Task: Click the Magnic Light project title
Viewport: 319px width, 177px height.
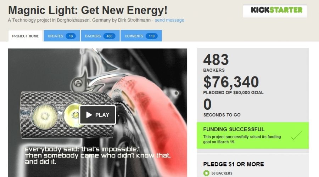Action: pyautogui.click(x=88, y=10)
